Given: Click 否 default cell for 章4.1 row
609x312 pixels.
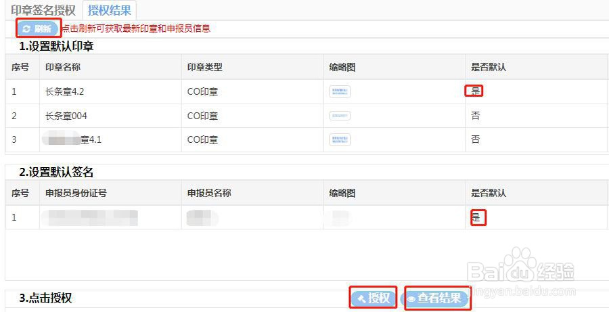Looking at the screenshot, I should point(476,139).
